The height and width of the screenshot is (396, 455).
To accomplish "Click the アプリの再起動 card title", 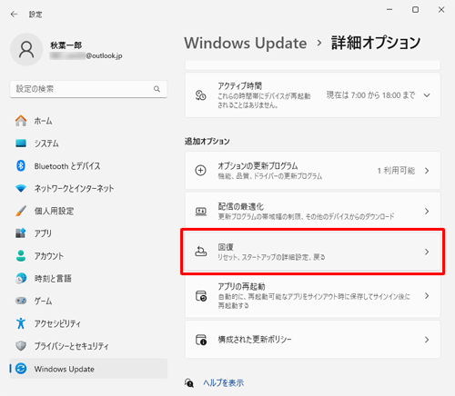I will click(241, 286).
